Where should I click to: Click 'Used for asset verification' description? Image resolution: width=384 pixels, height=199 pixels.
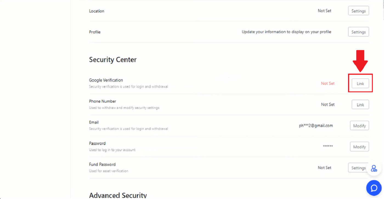point(109,171)
